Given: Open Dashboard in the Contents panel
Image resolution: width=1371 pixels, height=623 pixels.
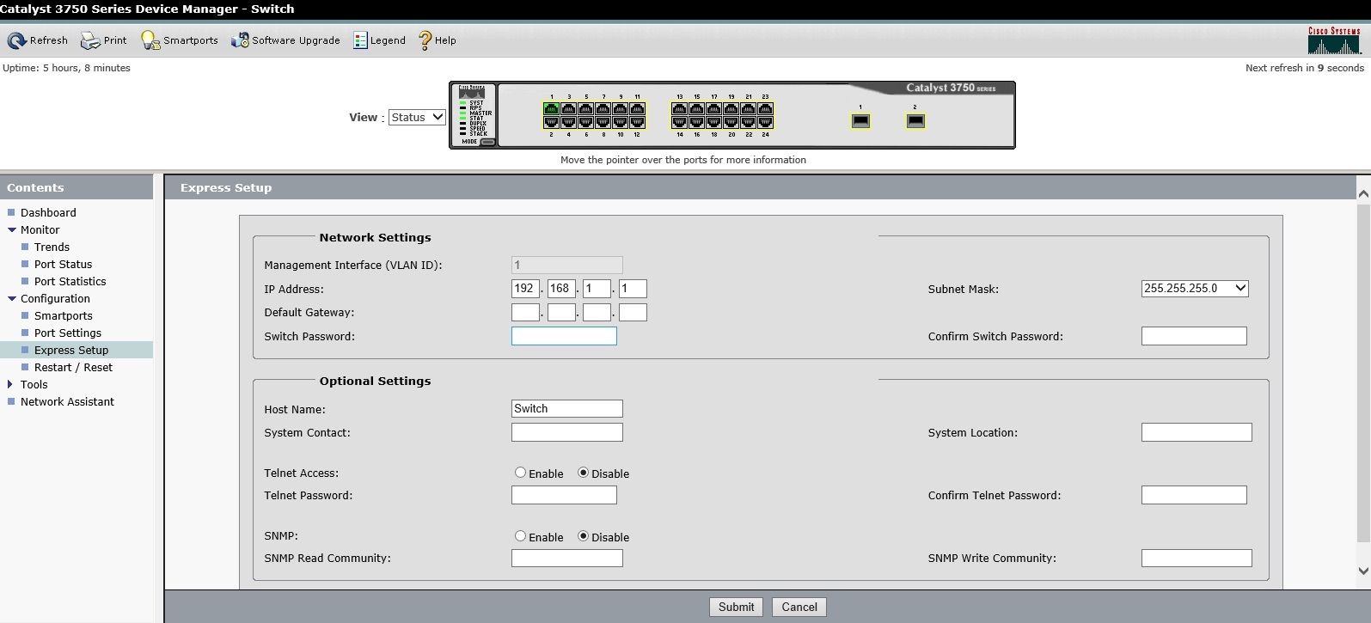Looking at the screenshot, I should pos(48,212).
